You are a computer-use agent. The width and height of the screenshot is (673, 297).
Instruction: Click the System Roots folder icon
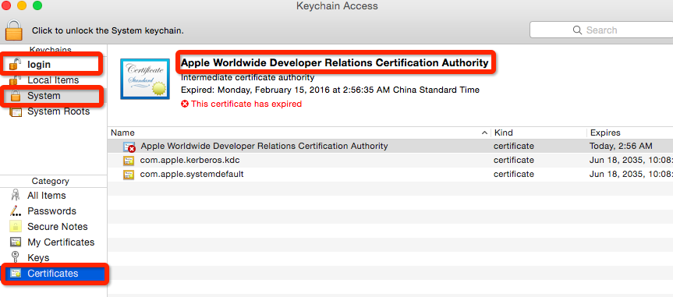[x=16, y=111]
